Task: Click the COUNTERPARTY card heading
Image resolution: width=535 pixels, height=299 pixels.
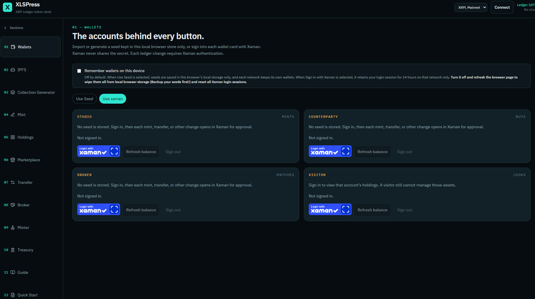Action: point(323,117)
